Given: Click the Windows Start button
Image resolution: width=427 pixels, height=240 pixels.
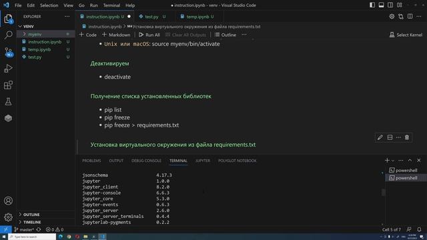Looking at the screenshot, I should [x=4, y=237].
